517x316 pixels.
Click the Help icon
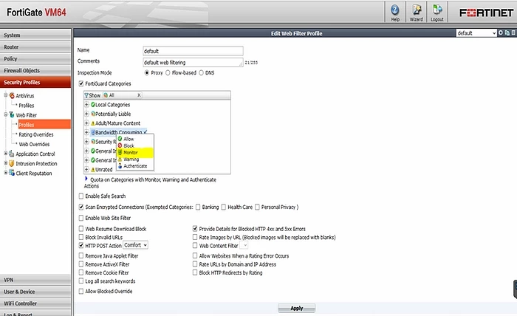394,10
